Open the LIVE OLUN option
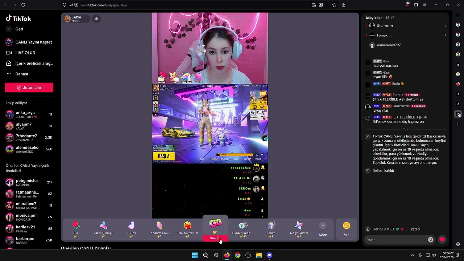Viewport: 464px width, 261px height. (x=21, y=53)
